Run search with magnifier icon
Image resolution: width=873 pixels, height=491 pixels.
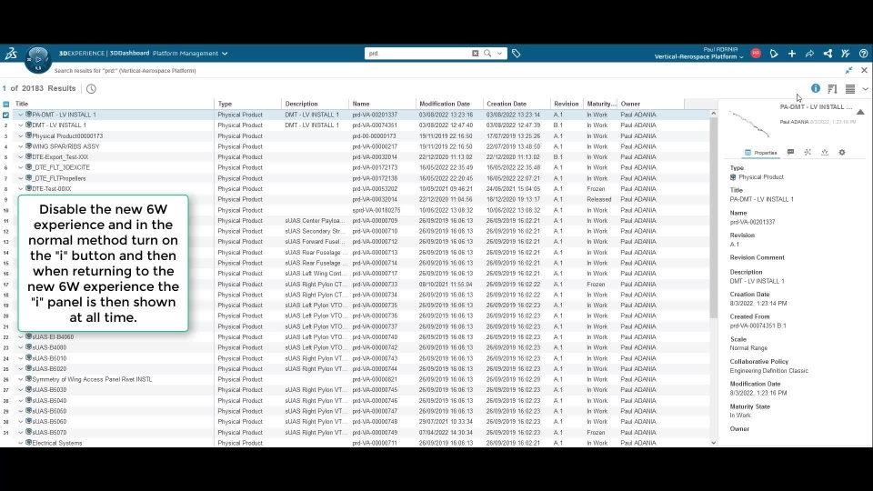coord(487,54)
